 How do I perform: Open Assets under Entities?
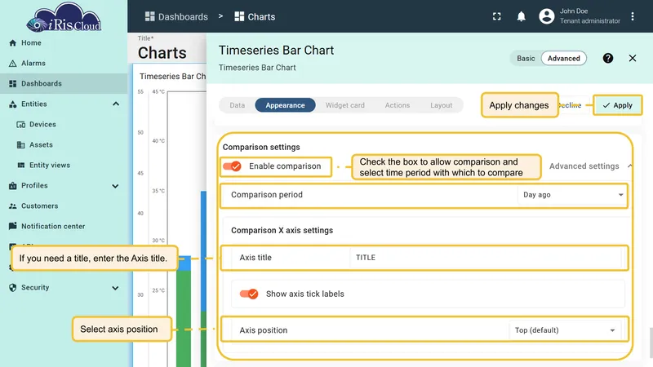point(41,145)
